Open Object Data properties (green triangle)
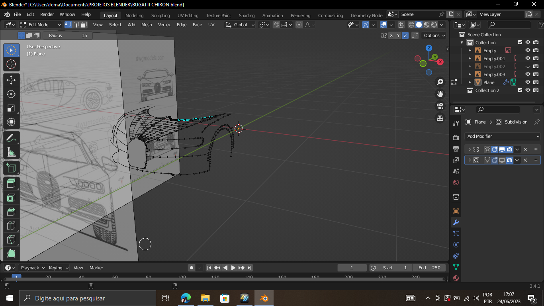Viewport: 544px width, 306px height. (x=456, y=267)
